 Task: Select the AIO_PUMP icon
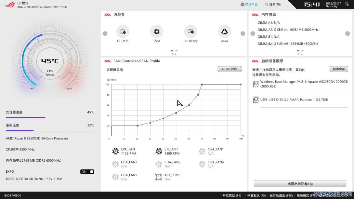(159, 177)
